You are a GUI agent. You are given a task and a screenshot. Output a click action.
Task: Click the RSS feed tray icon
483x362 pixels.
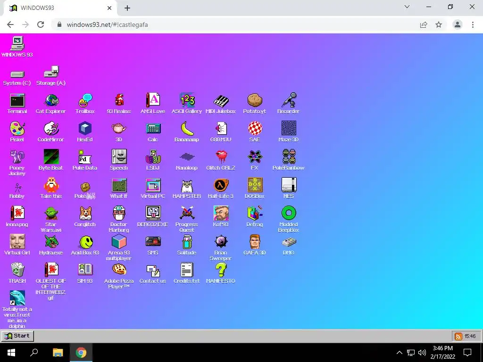pyautogui.click(x=458, y=336)
